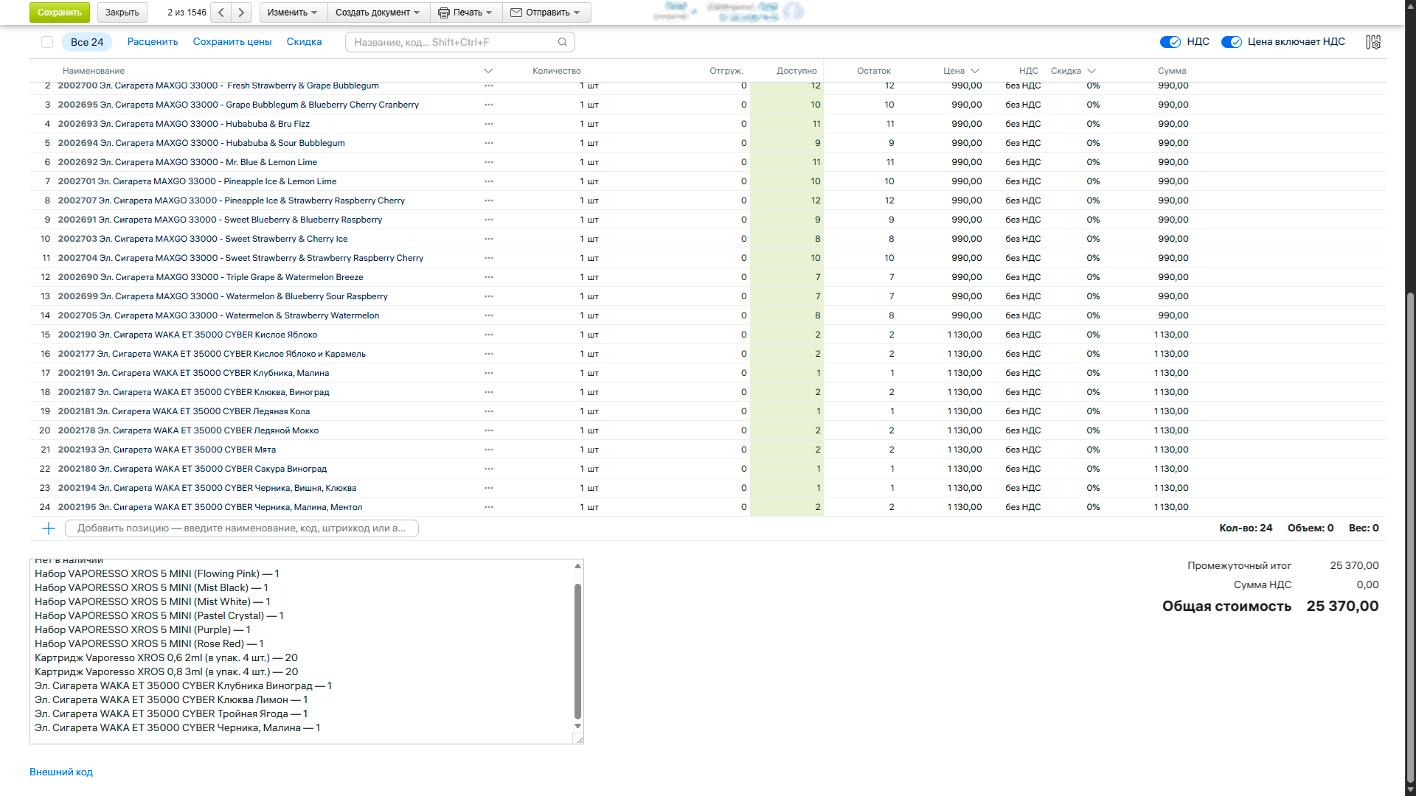Click Расценить link
1416x796 pixels.
coord(153,42)
